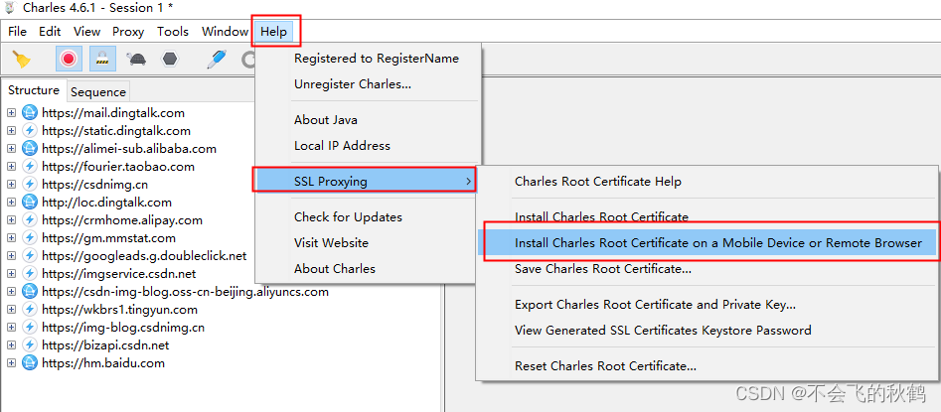This screenshot has height=412, width=941.
Task: Expand the img-blog.csdnimg.cn node
Action: pyautogui.click(x=11, y=328)
